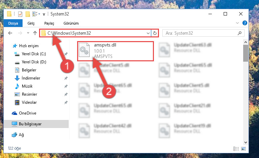Viewport: 259px width, 158px height.
Task: Switch to details view icon
Action: click(x=236, y=149)
